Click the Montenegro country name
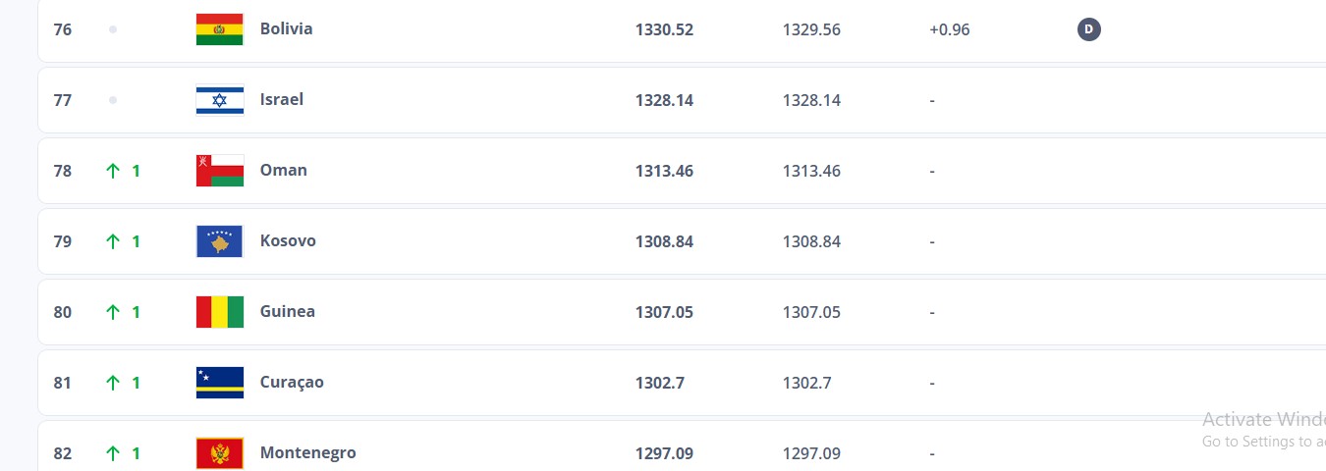The width and height of the screenshot is (1326, 471). click(307, 453)
